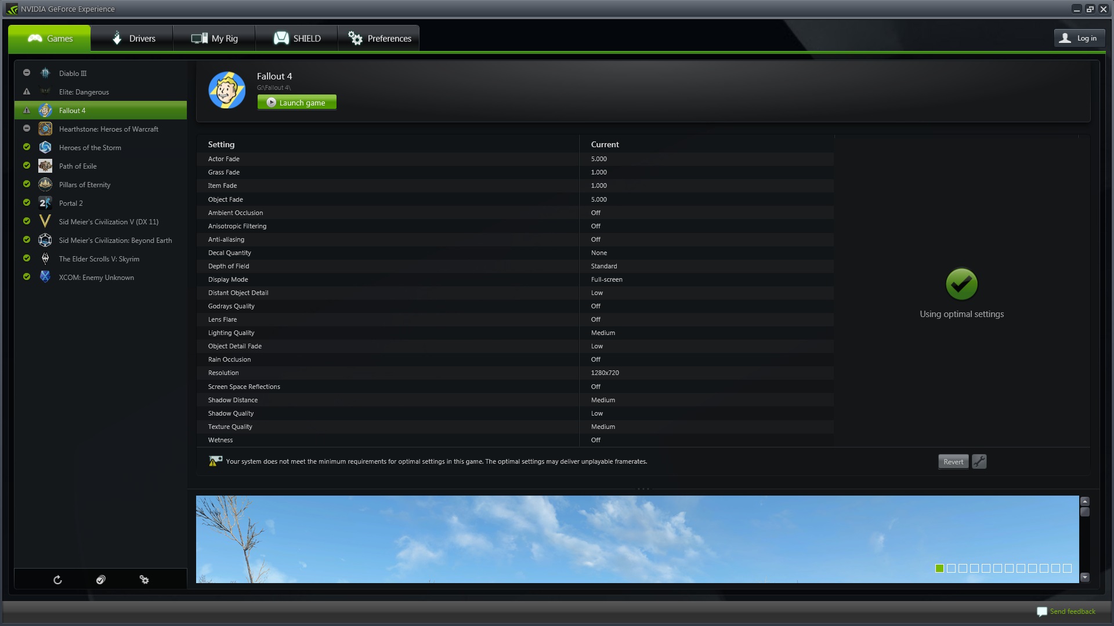Image resolution: width=1114 pixels, height=626 pixels.
Task: Click the warning icon beside system requirements message
Action: [215, 461]
